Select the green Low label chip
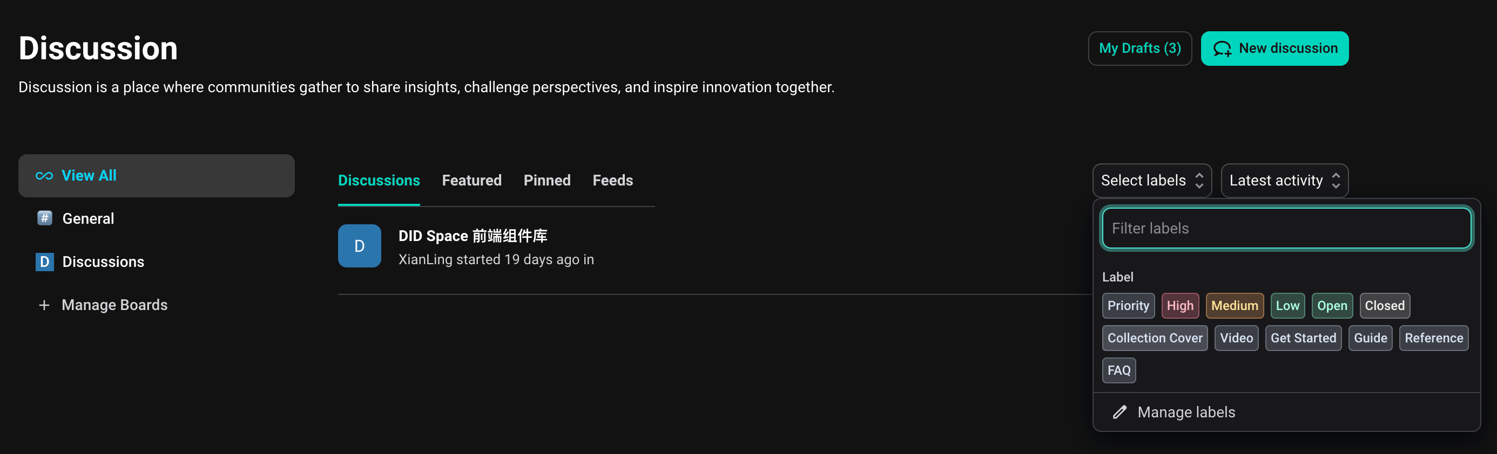This screenshot has height=454, width=1497. tap(1287, 306)
